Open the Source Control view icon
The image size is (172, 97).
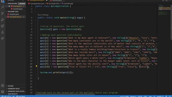coord(2,13)
